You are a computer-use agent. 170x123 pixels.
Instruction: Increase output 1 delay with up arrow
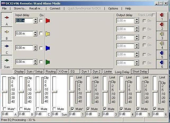(137, 19)
